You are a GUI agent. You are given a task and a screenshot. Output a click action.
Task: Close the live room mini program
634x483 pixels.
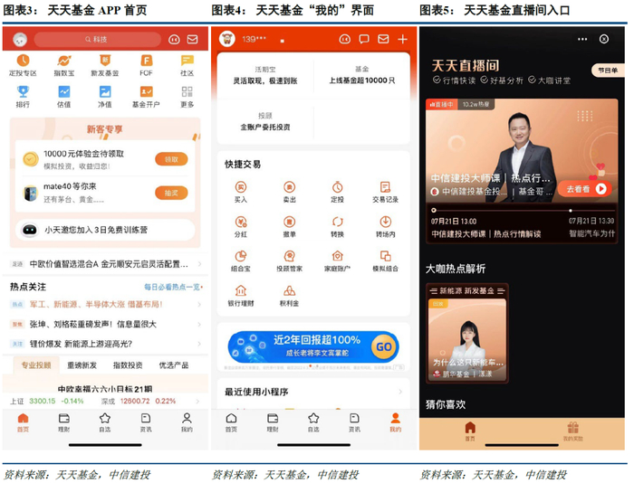(x=604, y=39)
